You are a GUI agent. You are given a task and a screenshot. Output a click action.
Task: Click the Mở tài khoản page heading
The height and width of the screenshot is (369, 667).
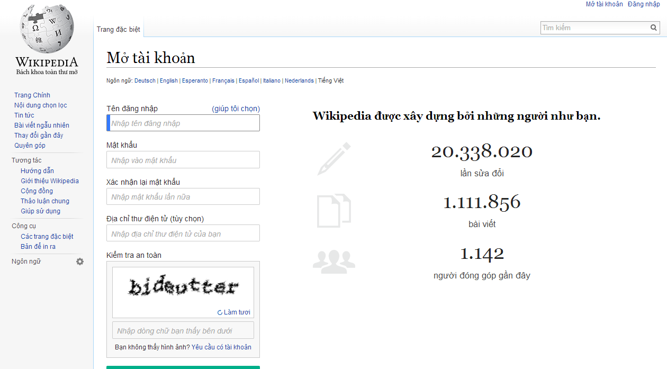151,58
